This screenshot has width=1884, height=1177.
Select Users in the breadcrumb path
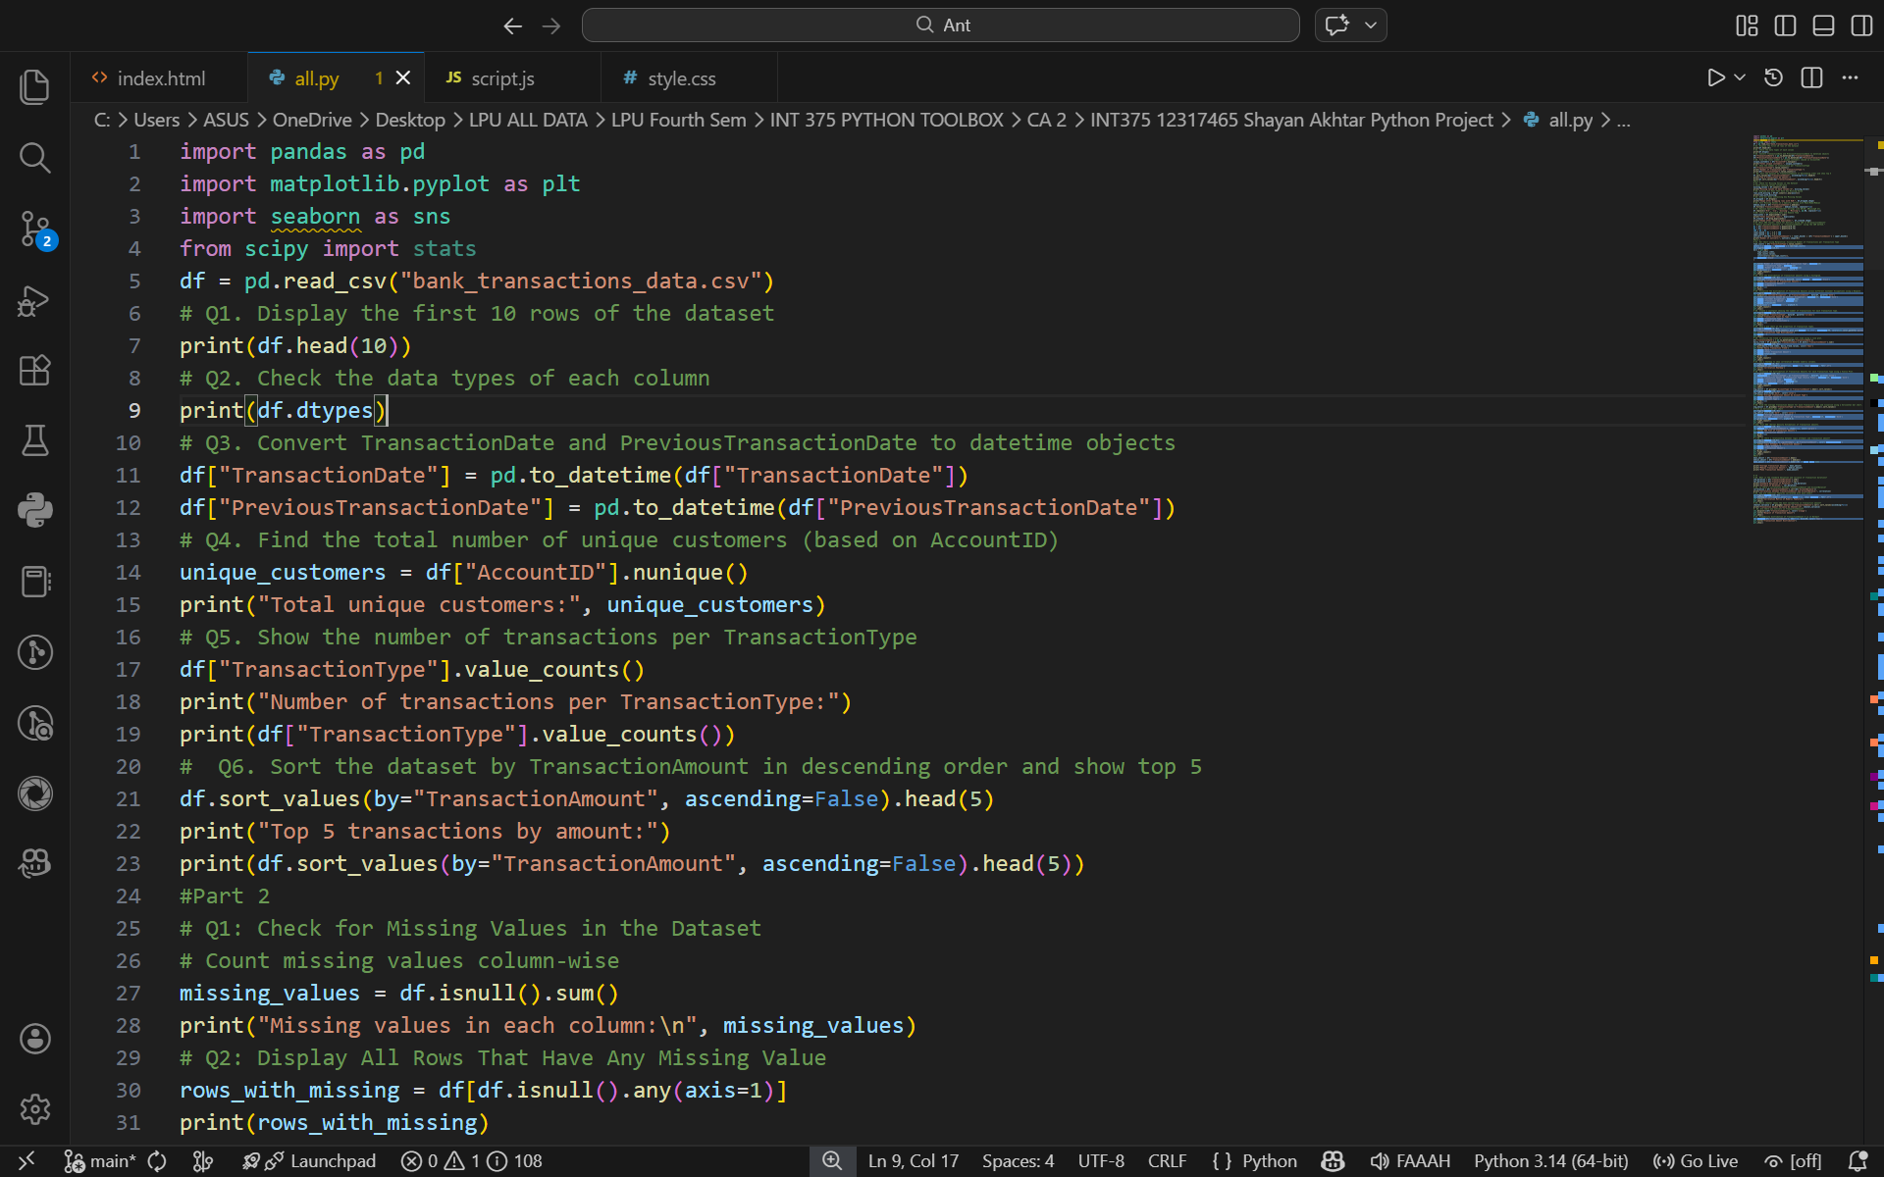point(156,120)
